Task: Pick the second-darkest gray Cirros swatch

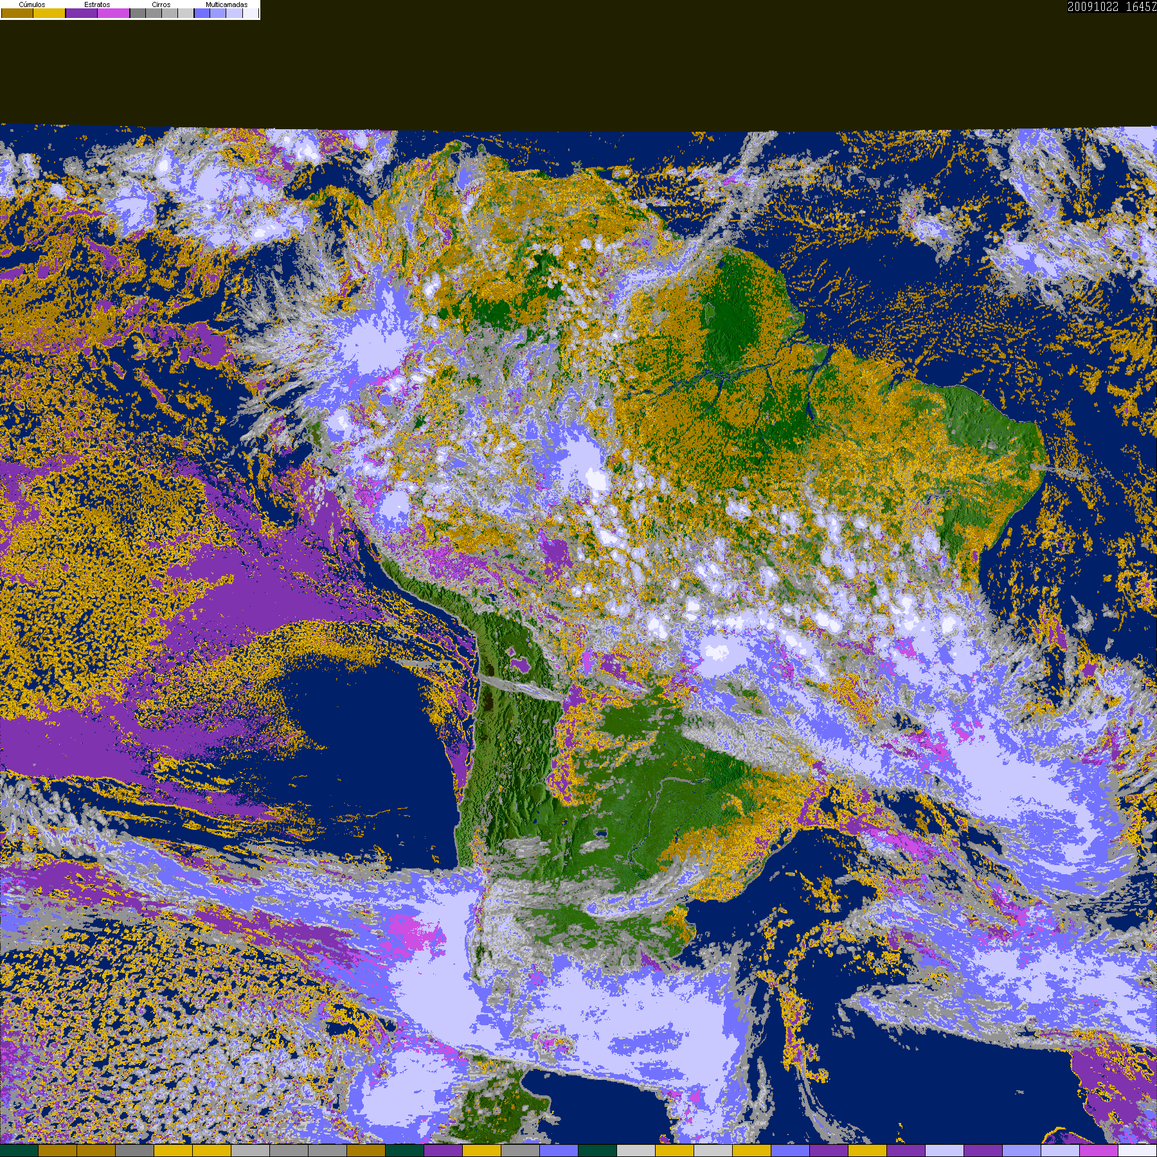Action: (x=154, y=13)
